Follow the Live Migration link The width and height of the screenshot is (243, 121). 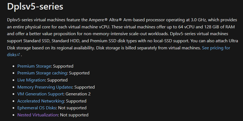coord(31,80)
